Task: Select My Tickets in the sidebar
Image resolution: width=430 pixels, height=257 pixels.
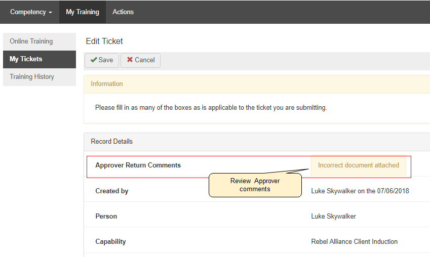Action: [26, 59]
